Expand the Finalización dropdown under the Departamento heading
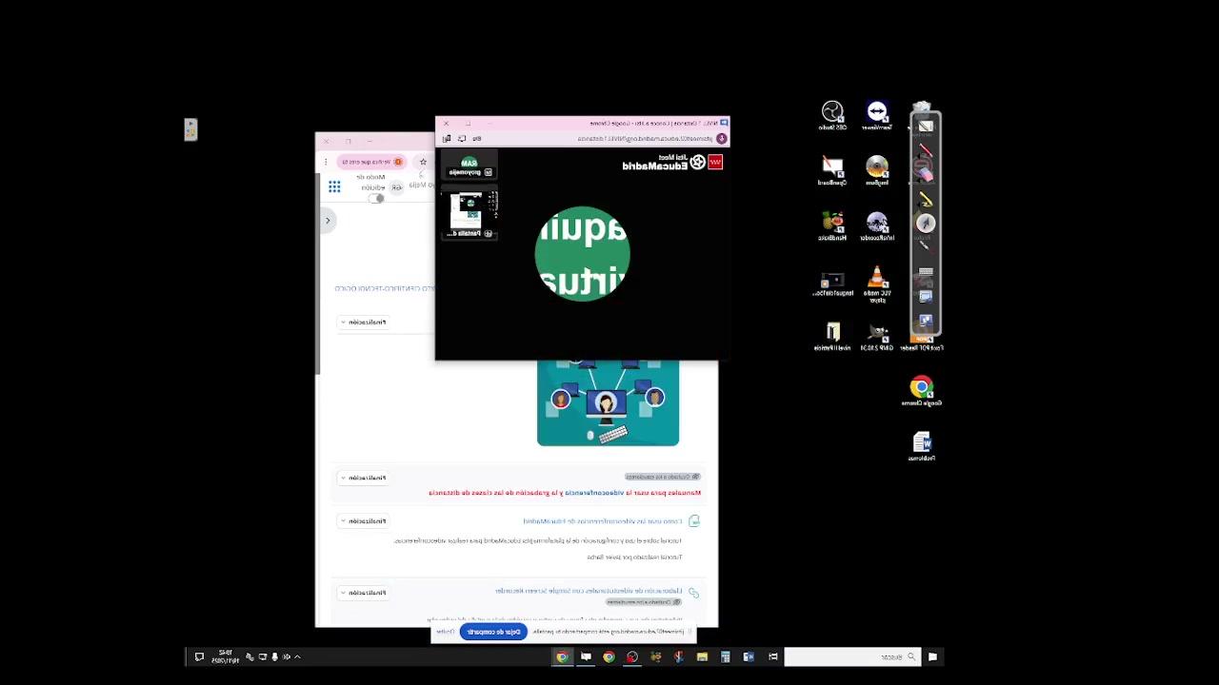The image size is (1219, 685). click(362, 323)
